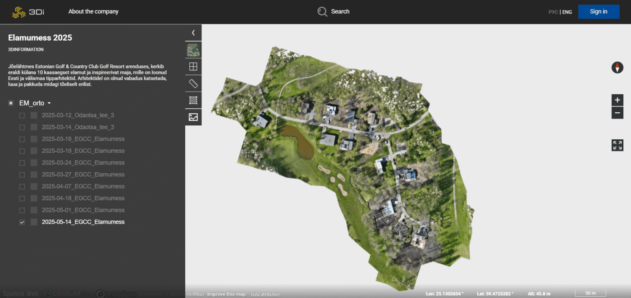Enable the 2025-03-12_Odaotsa_tee_3 layer checkbox
This screenshot has height=298, width=631.
[x=22, y=115]
